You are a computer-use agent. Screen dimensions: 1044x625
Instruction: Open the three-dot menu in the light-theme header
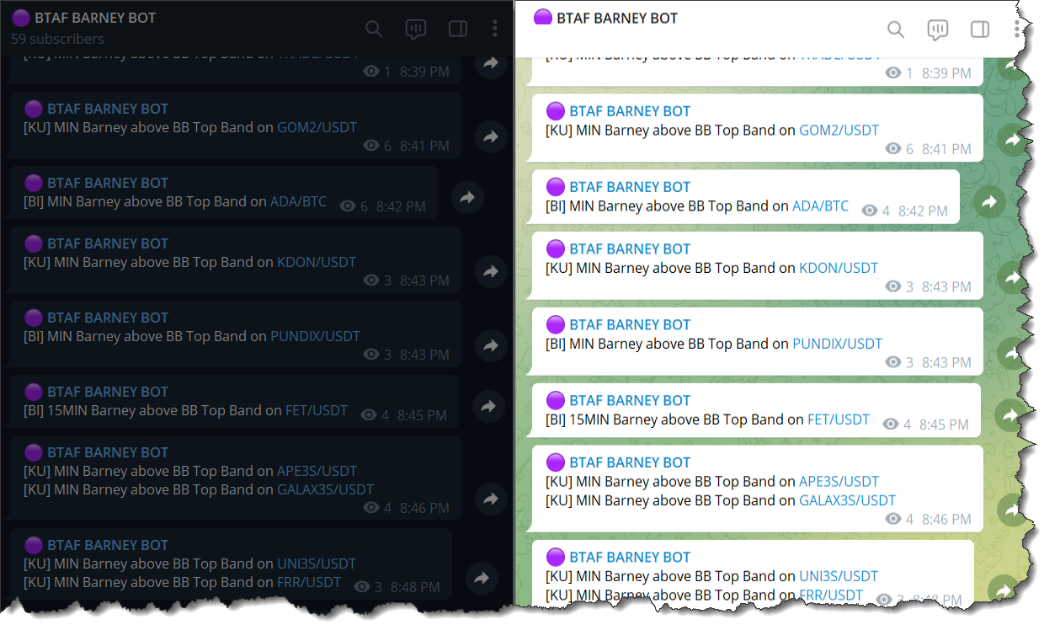(x=1017, y=30)
